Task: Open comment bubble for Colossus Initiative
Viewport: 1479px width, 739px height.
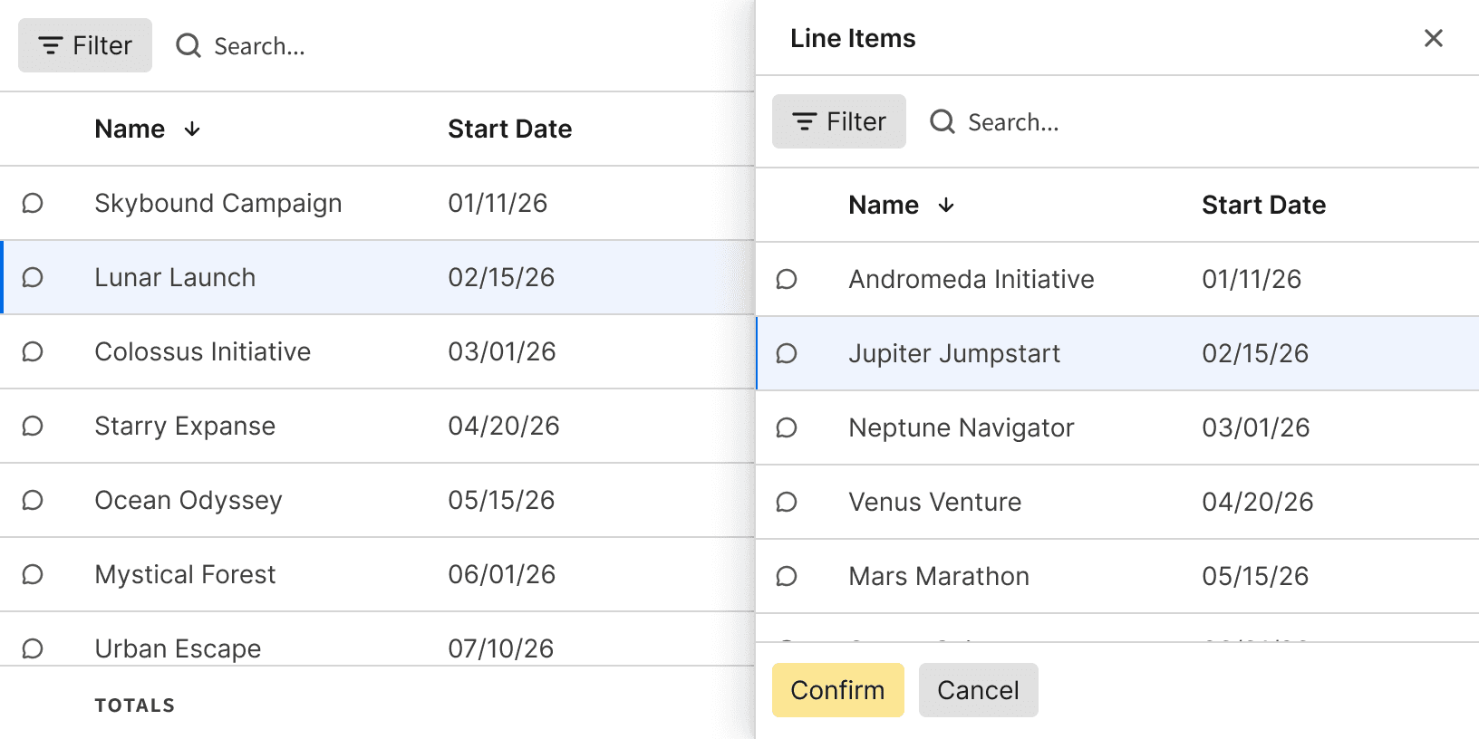Action: (33, 351)
